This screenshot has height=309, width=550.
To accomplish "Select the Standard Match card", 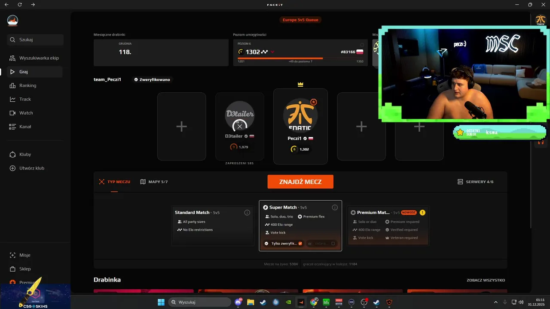I will click(213, 225).
